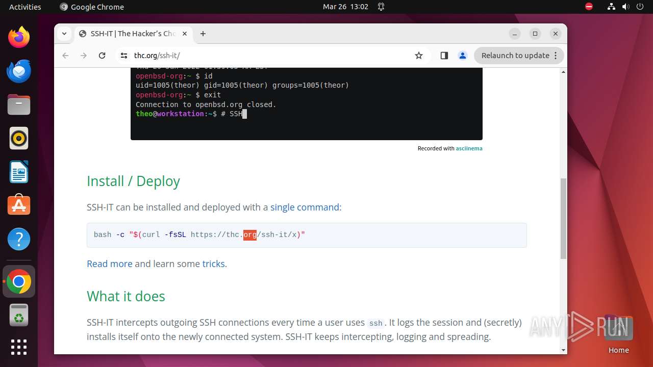Open a new tab

coord(203,34)
